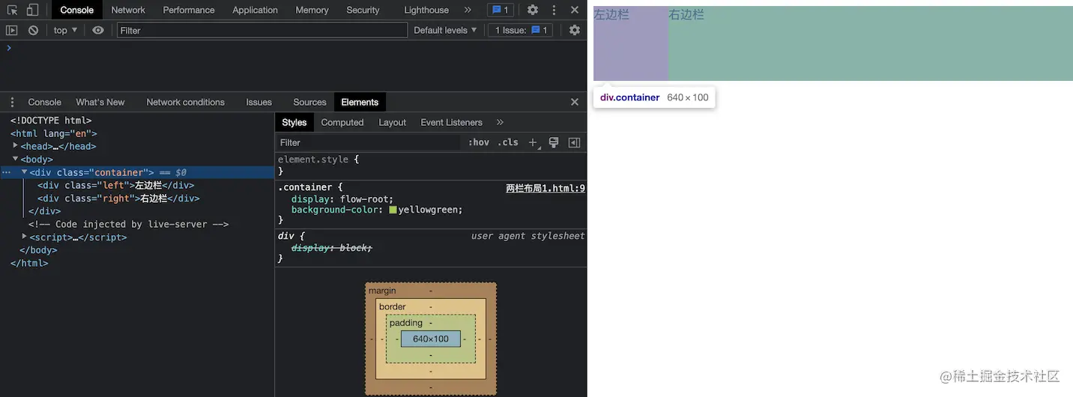This screenshot has height=397, width=1073.
Task: Open the Network conditions drawer tab
Action: coord(185,102)
